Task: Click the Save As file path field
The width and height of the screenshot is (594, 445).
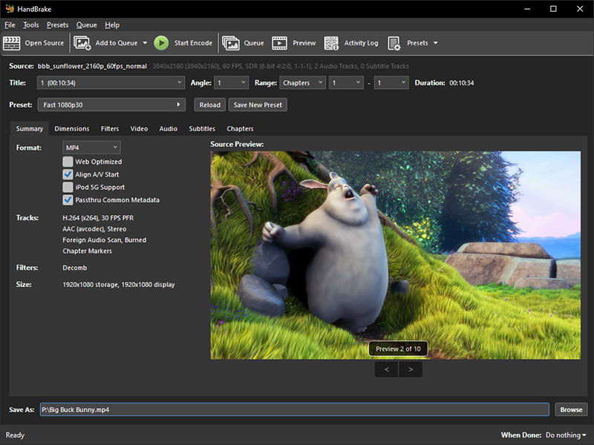Action: point(294,409)
